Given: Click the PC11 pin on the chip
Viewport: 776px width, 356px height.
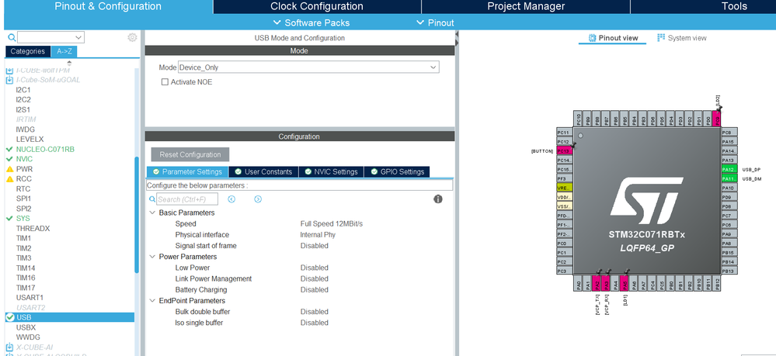Looking at the screenshot, I should pos(565,133).
